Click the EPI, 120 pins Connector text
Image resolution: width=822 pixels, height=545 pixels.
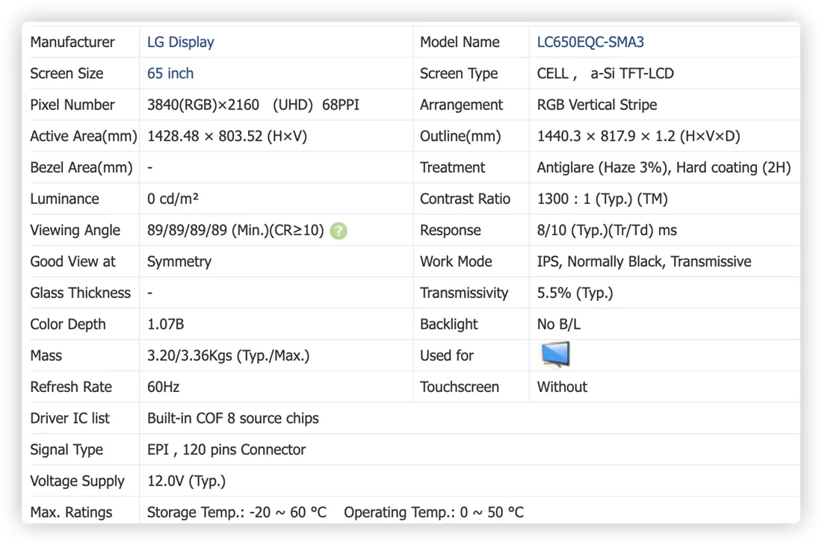226,449
